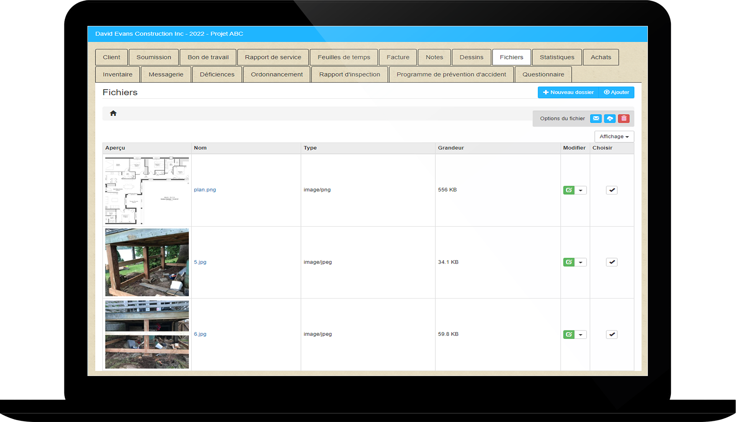This screenshot has height=422, width=737.
Task: Switch to the Statistiques tab
Action: [557, 57]
